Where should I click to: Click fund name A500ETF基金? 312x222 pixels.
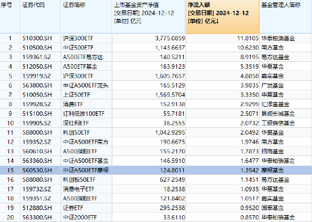pos(80,66)
